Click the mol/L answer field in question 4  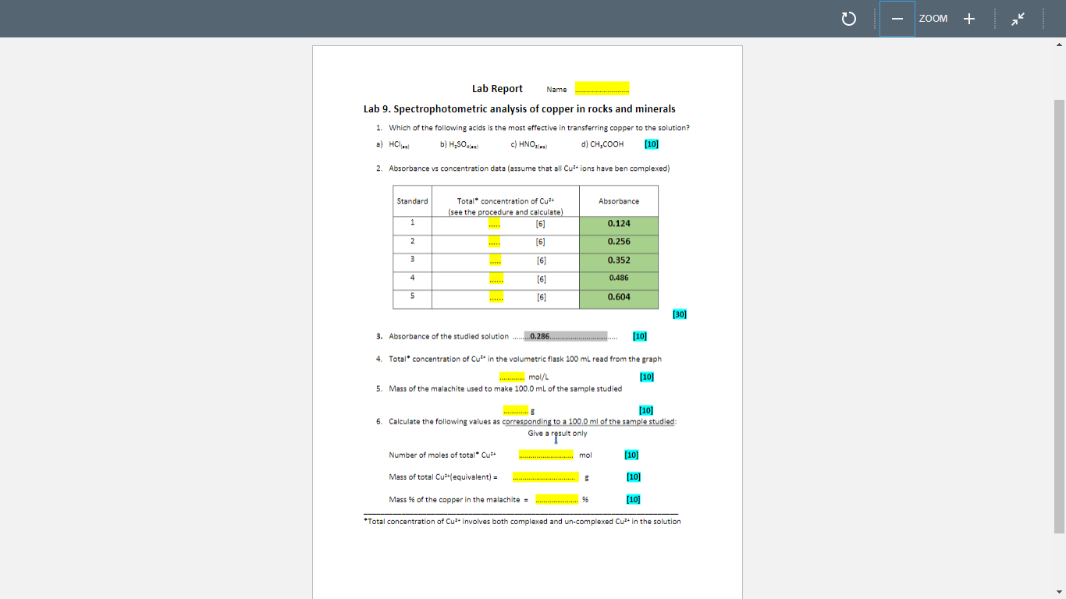pyautogui.click(x=511, y=376)
